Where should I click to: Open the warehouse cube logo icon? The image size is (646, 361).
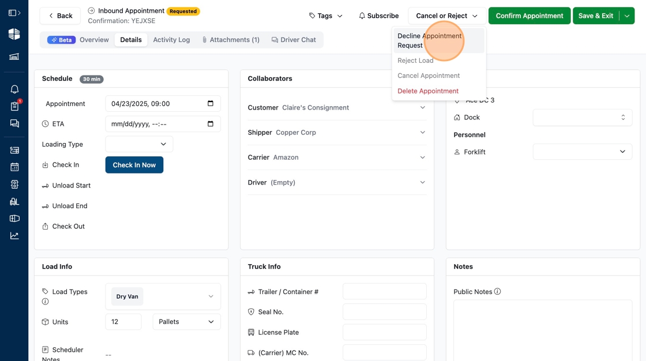(x=14, y=34)
